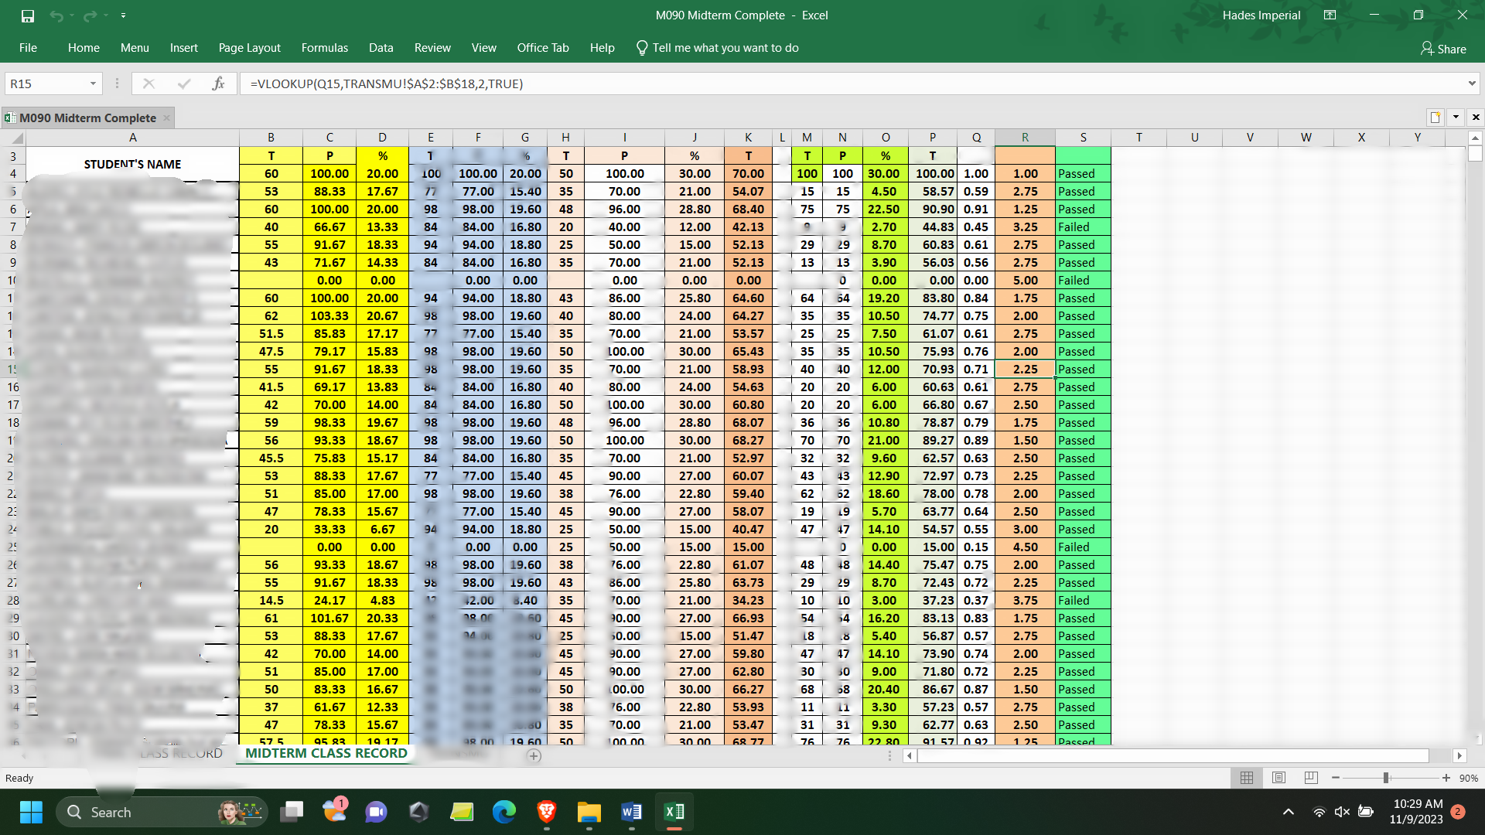
Task: Click the new sheet plus icon
Action: pyautogui.click(x=534, y=756)
